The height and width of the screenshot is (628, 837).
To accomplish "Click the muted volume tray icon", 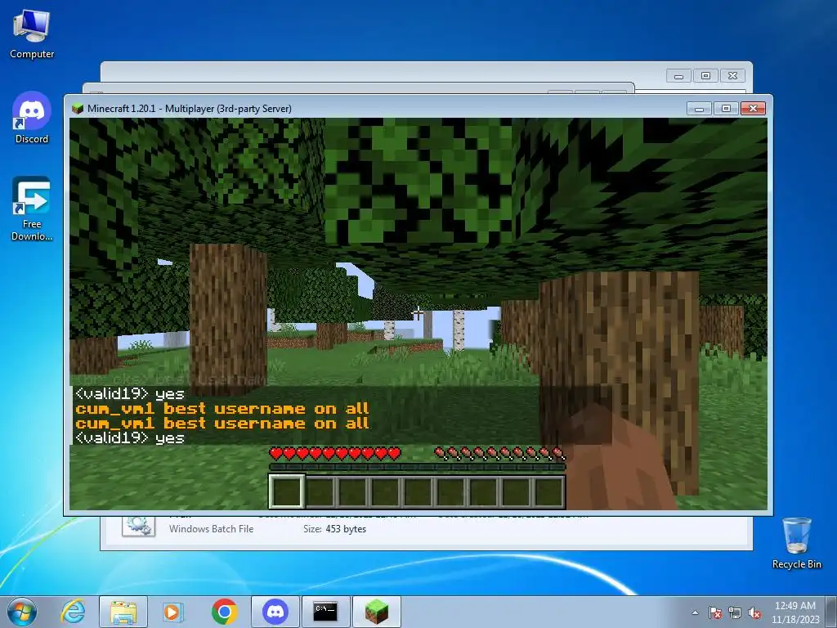I will (x=754, y=612).
